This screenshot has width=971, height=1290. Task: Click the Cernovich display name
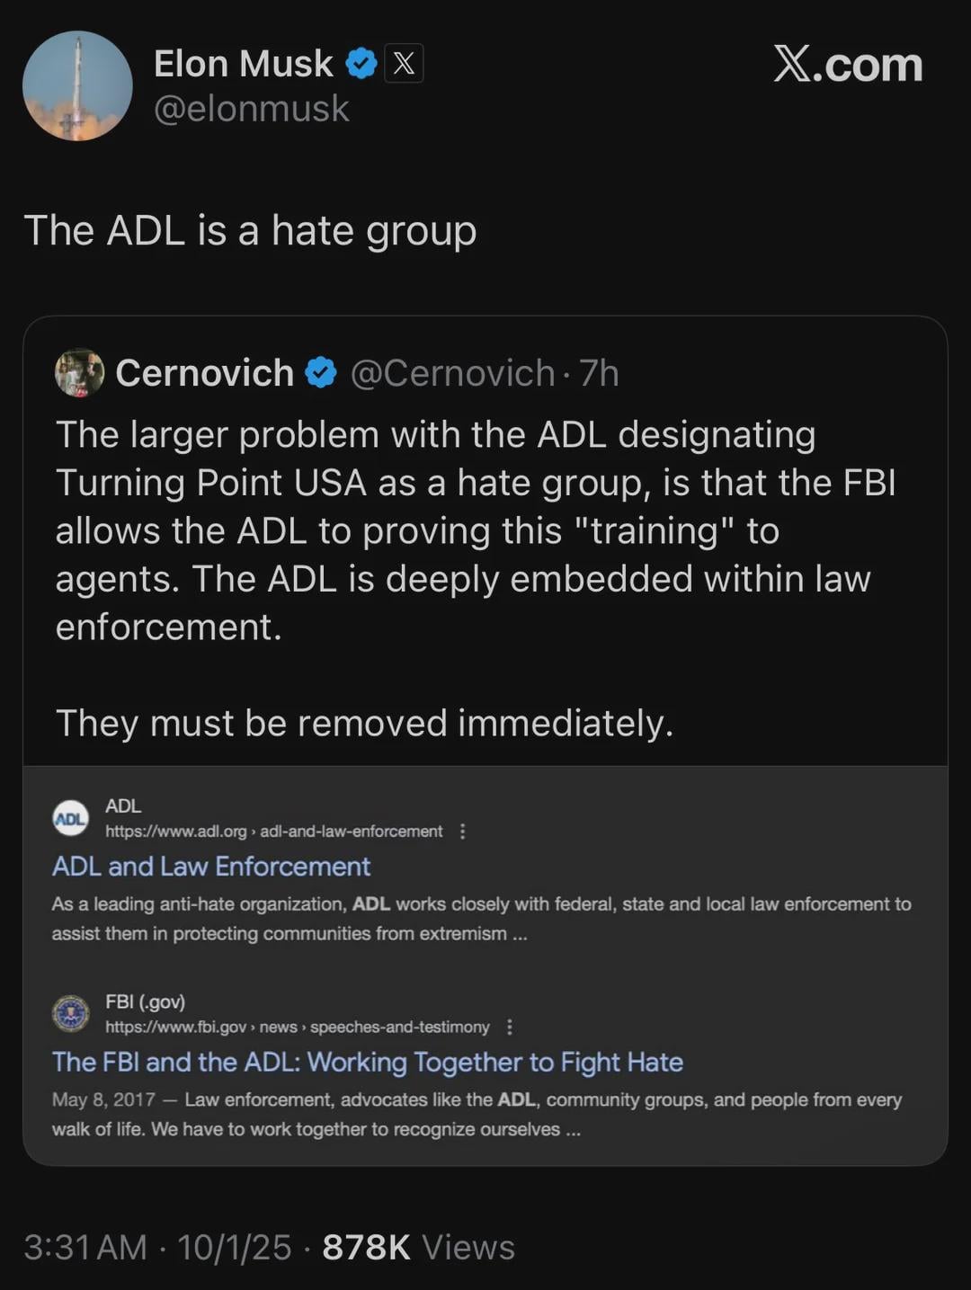(205, 373)
